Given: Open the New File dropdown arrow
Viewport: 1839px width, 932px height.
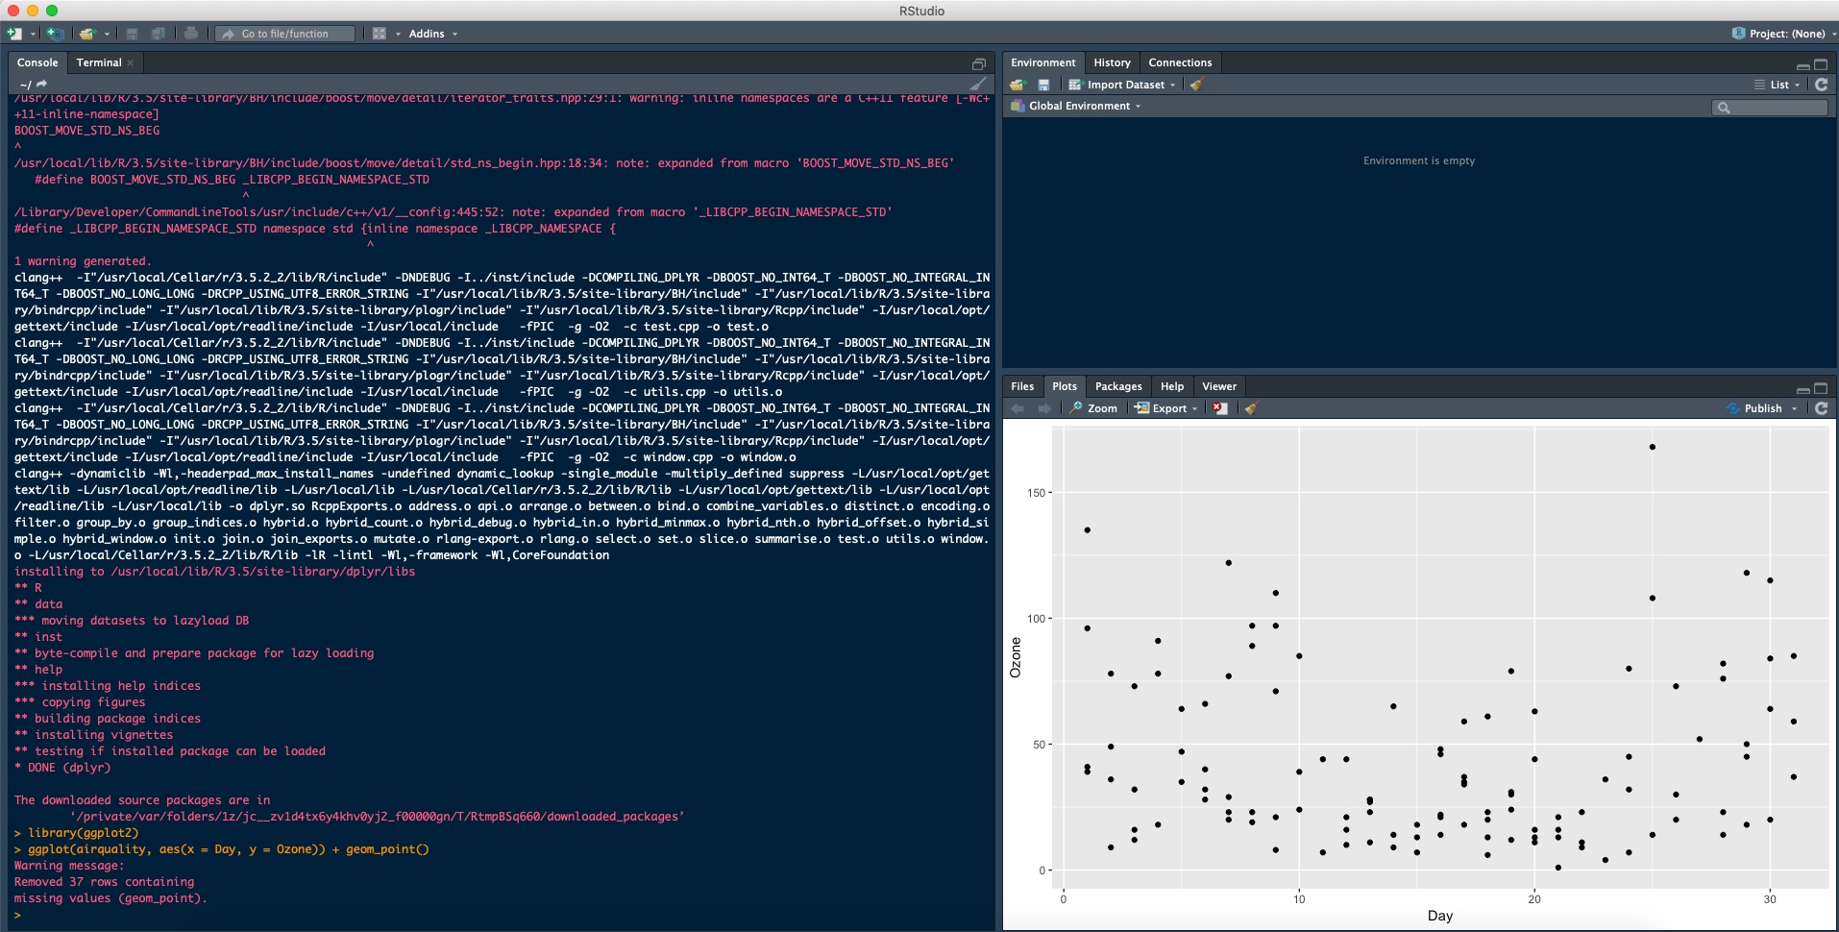Looking at the screenshot, I should [x=33, y=34].
